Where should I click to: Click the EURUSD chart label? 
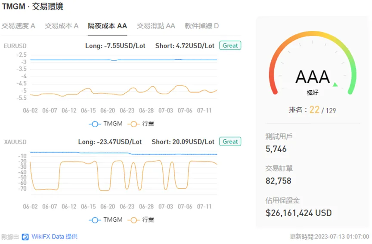15,46
